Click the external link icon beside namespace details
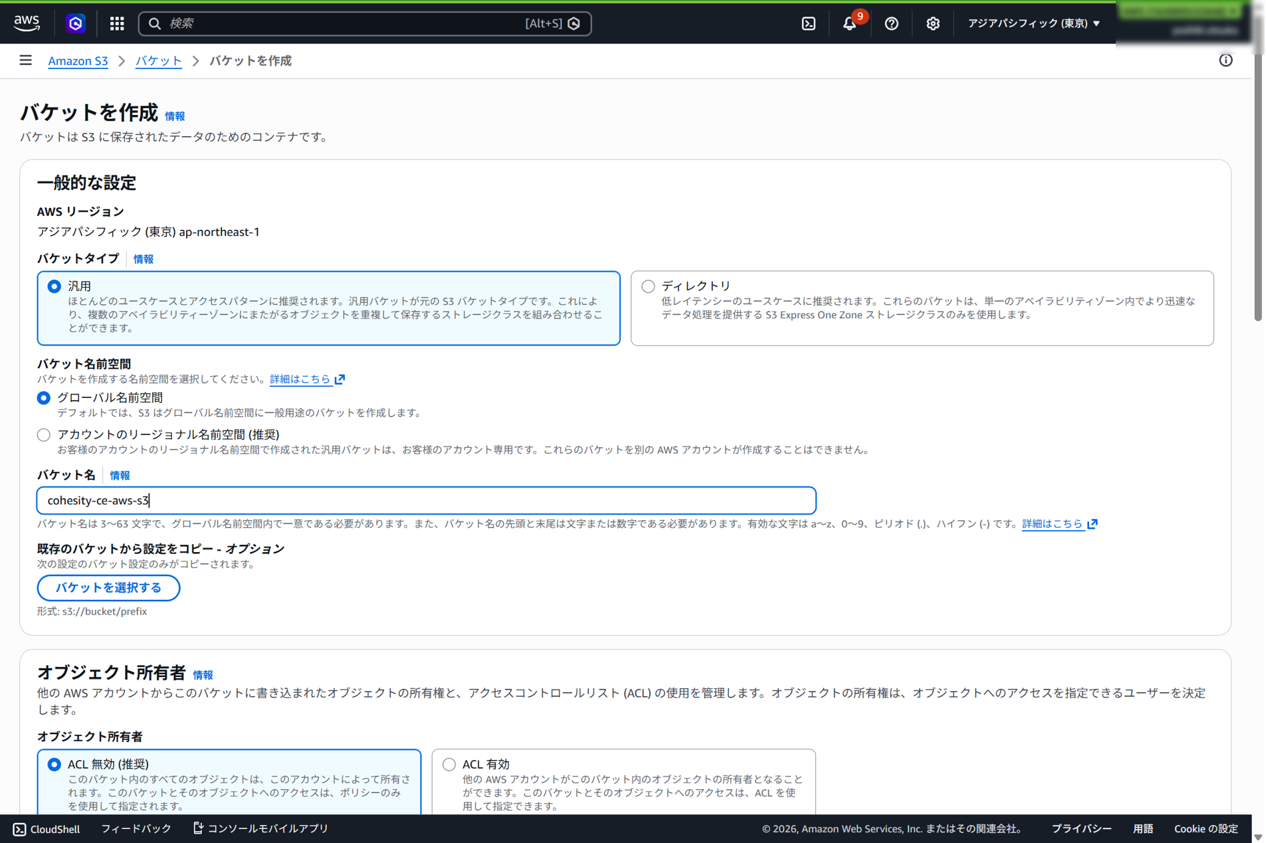Screen dimensions: 1266x843 (x=340, y=379)
